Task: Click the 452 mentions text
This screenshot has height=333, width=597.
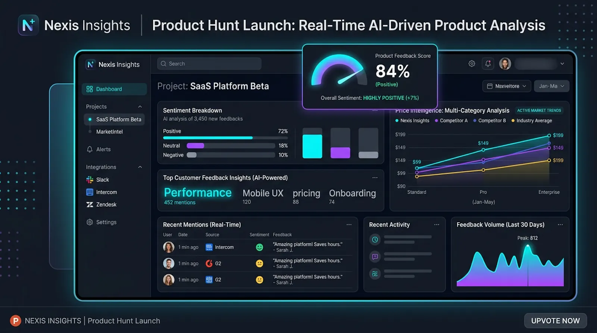Action: coord(180,202)
